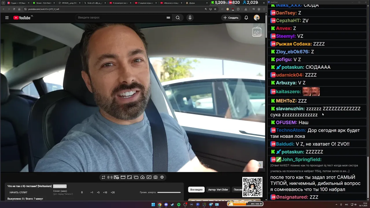Click the picture-in-picture plus icon
Image resolution: width=370 pixels, height=208 pixels.
[149, 177]
